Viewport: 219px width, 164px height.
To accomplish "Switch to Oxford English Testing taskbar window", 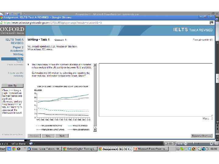I will pos(80,149).
